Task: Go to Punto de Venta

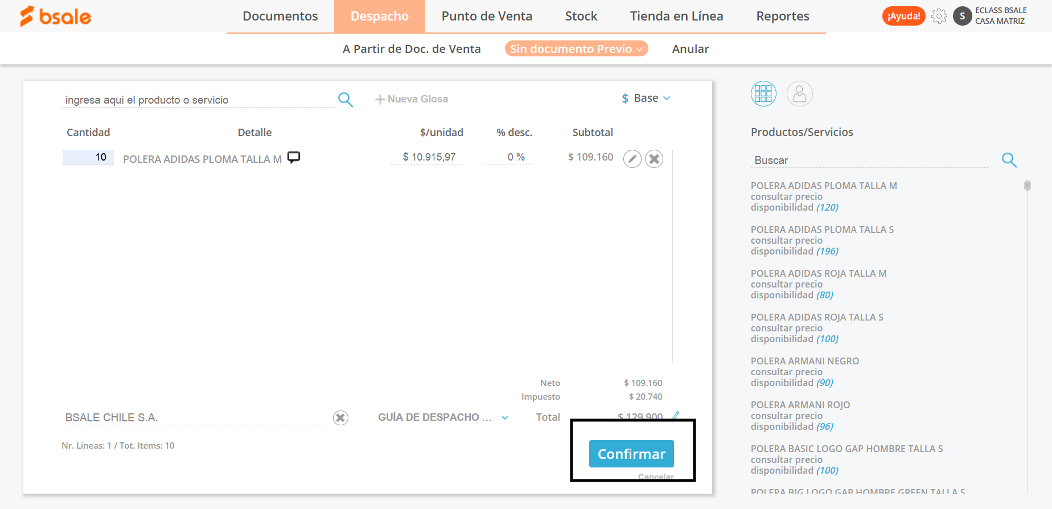Action: (487, 16)
